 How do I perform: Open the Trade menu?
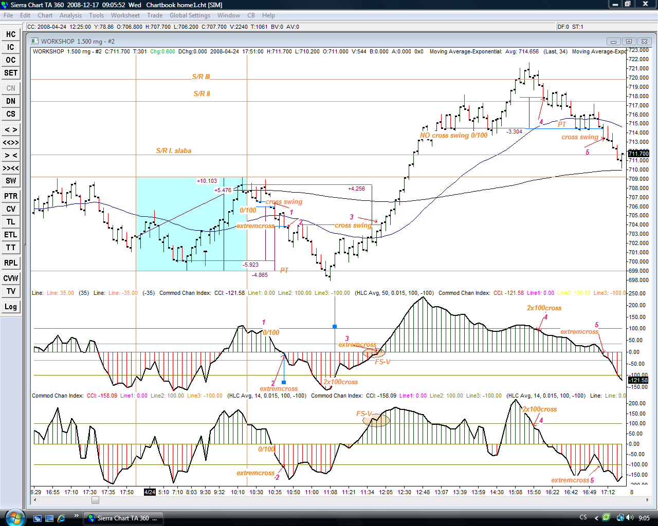155,15
